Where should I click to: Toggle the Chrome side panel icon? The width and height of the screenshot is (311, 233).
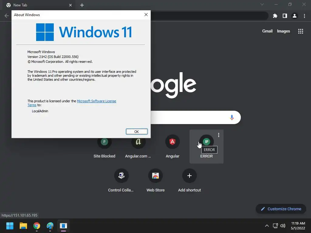point(285,16)
